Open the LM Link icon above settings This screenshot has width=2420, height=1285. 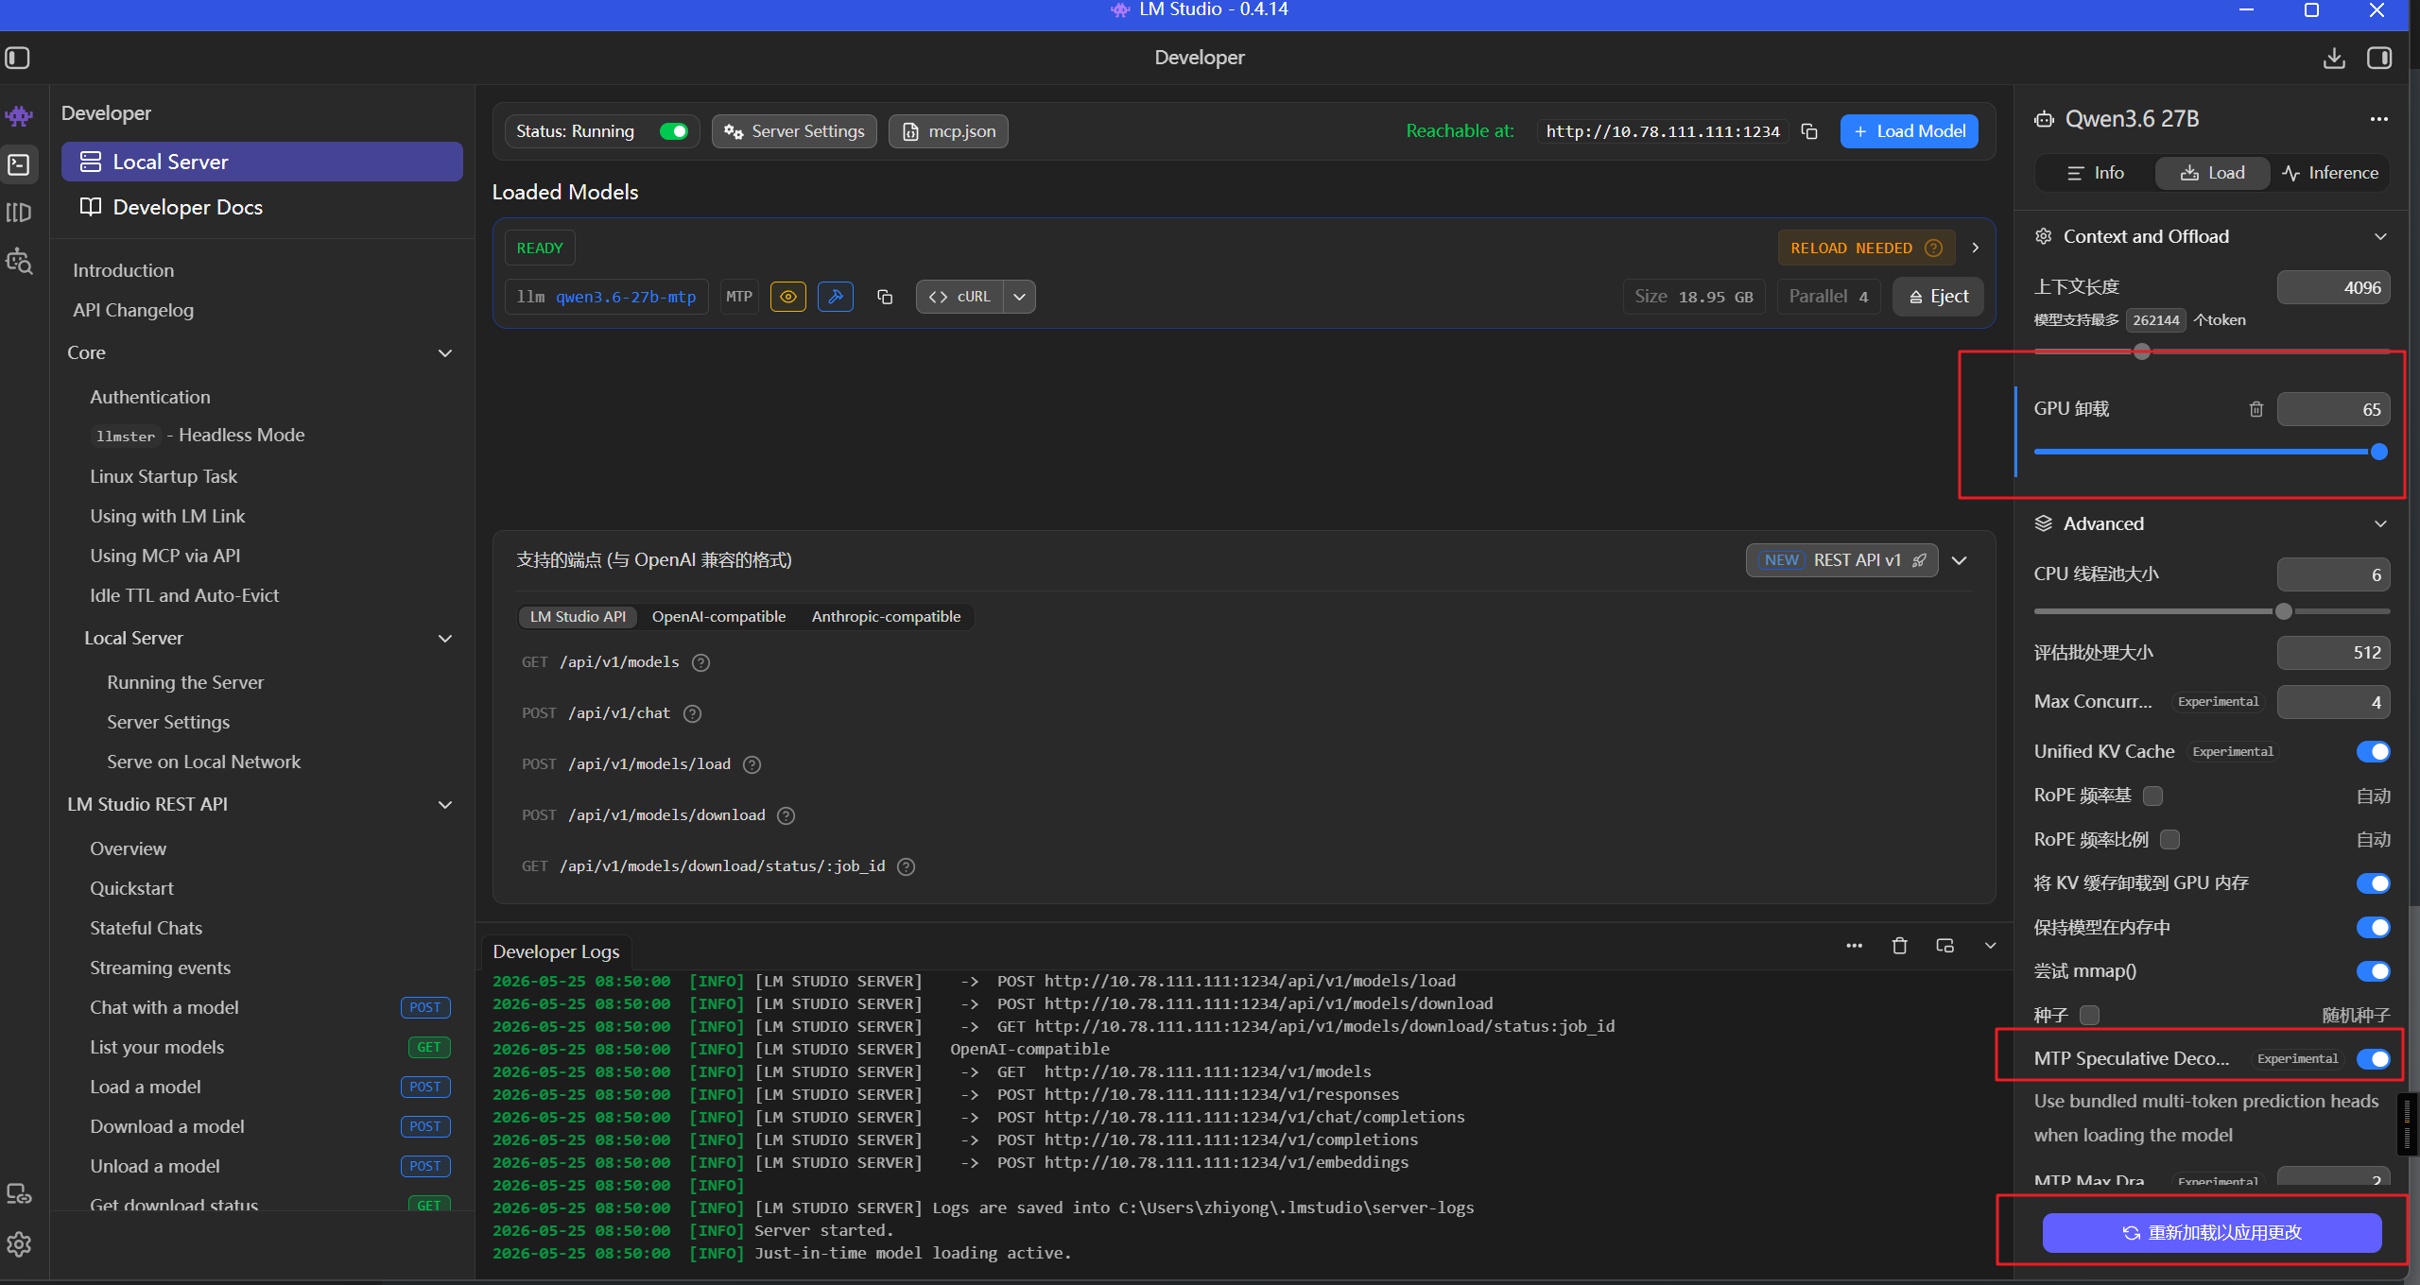point(19,1194)
